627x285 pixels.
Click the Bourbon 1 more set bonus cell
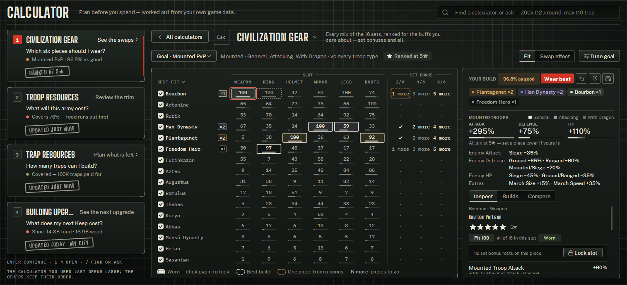[x=400, y=94]
